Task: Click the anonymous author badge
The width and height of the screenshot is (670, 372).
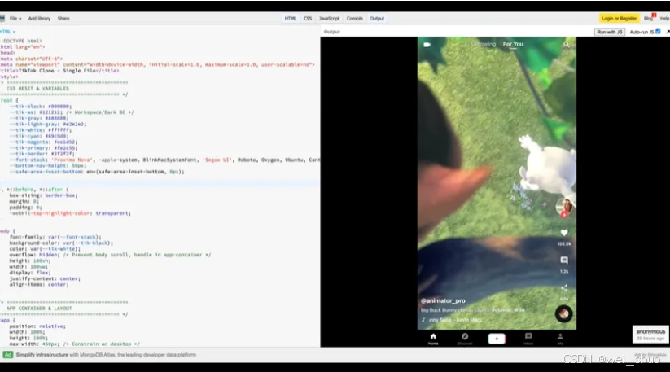Action: click(x=650, y=335)
